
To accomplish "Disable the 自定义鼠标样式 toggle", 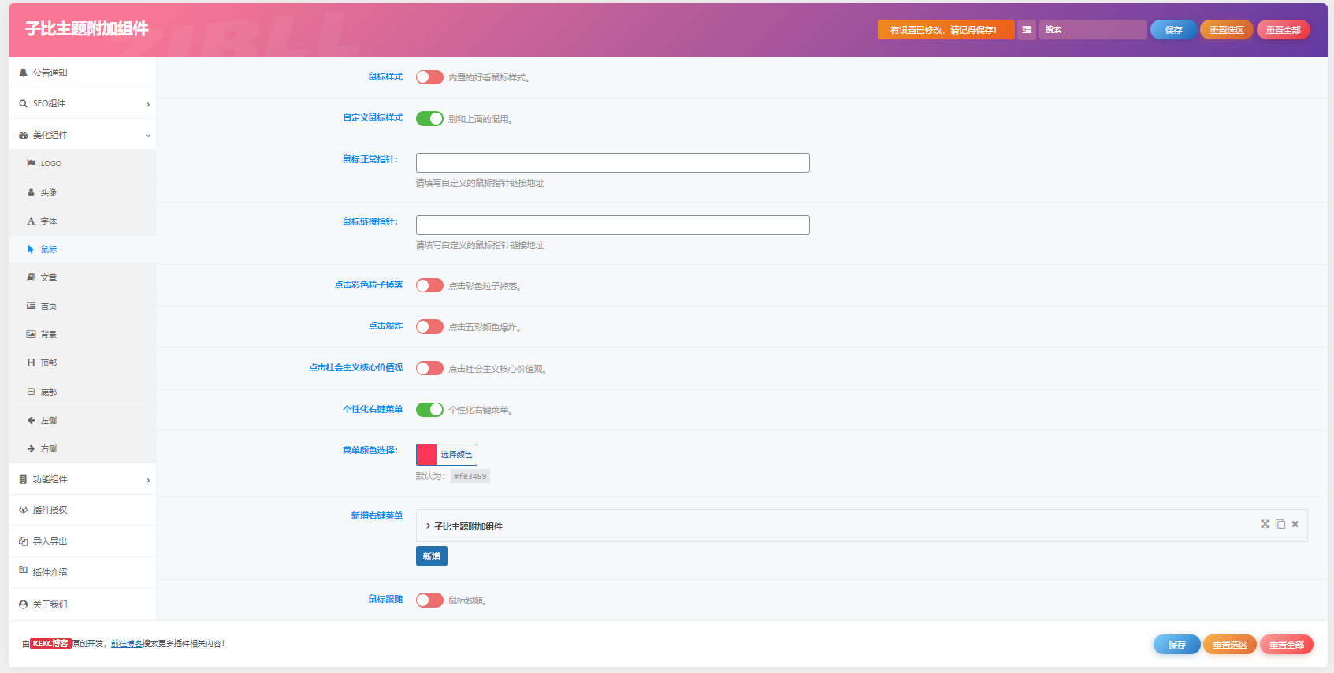I will pyautogui.click(x=429, y=118).
